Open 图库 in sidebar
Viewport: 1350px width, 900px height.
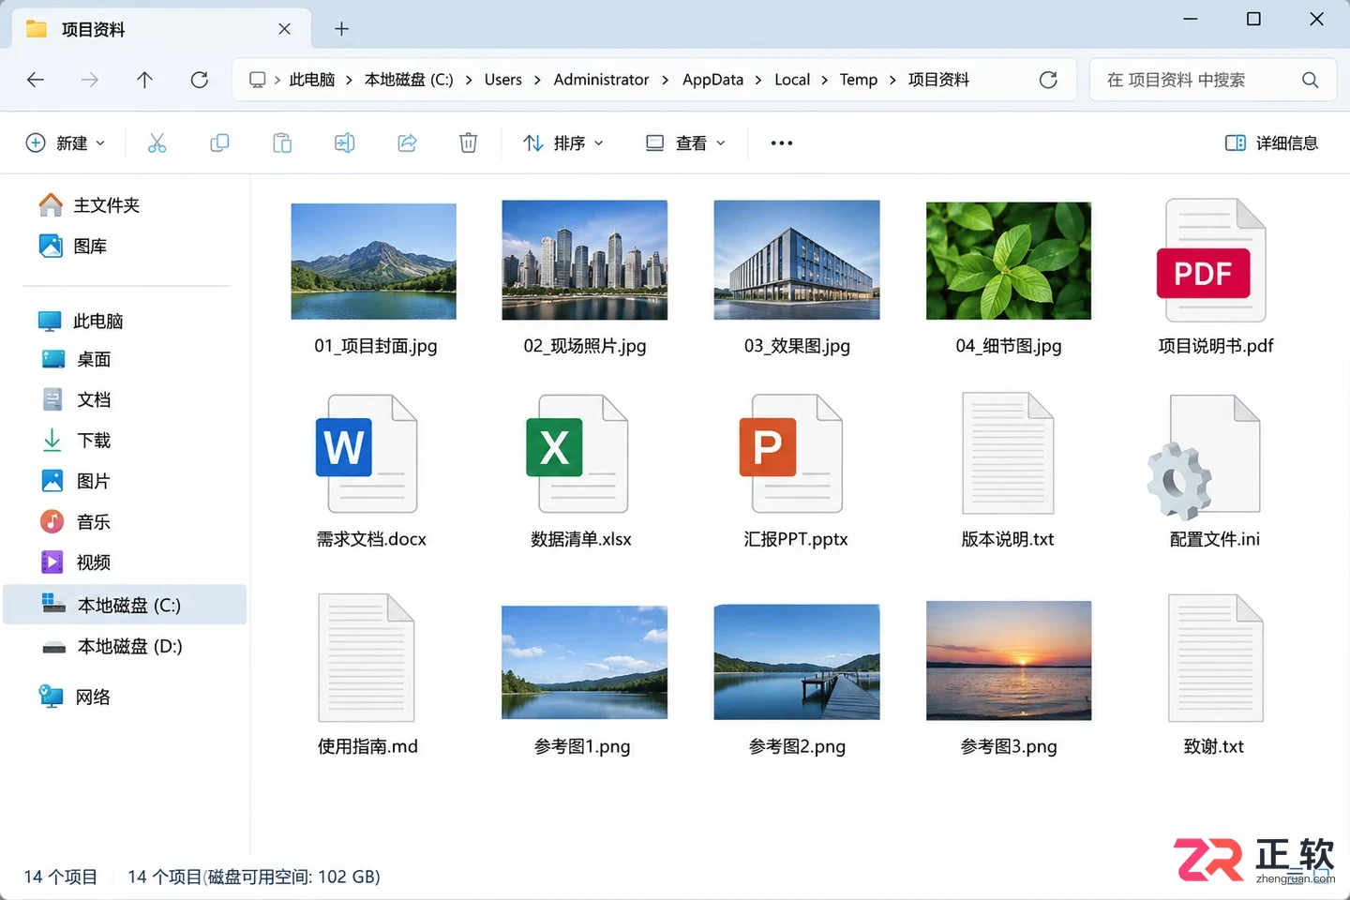(x=73, y=247)
